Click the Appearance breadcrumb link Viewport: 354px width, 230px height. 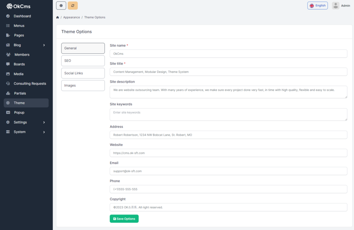click(x=71, y=17)
